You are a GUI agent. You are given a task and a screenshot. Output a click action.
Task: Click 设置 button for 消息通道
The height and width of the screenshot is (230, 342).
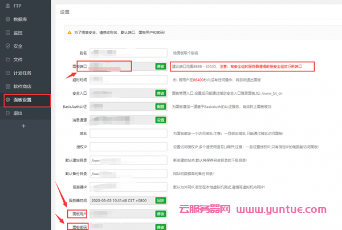pyautogui.click(x=161, y=120)
